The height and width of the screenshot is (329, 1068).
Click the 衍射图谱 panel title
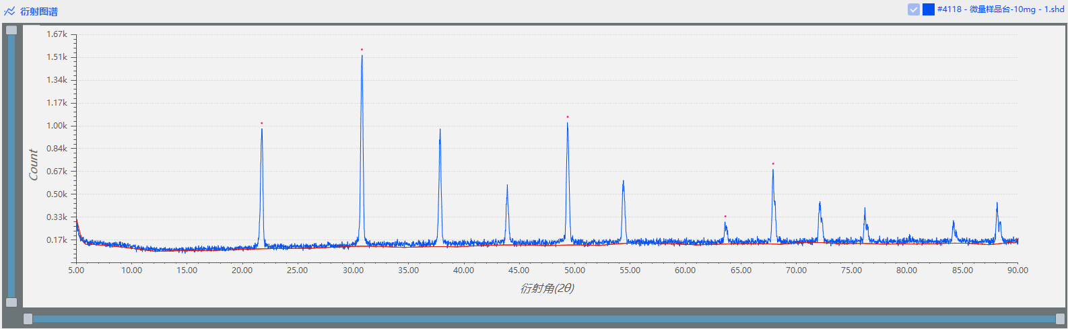pos(39,11)
